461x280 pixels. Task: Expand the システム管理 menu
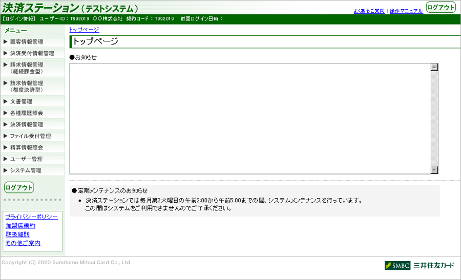(25, 170)
